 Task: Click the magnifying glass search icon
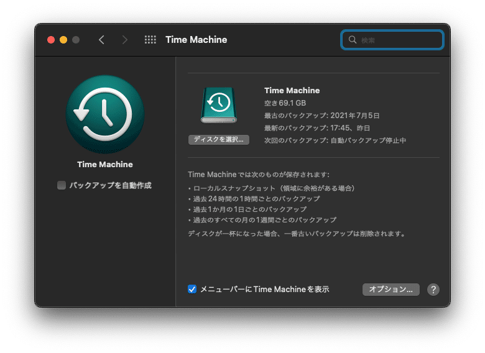pyautogui.click(x=353, y=40)
